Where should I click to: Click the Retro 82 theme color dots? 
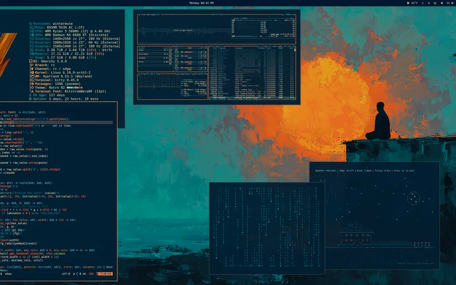pos(75,87)
